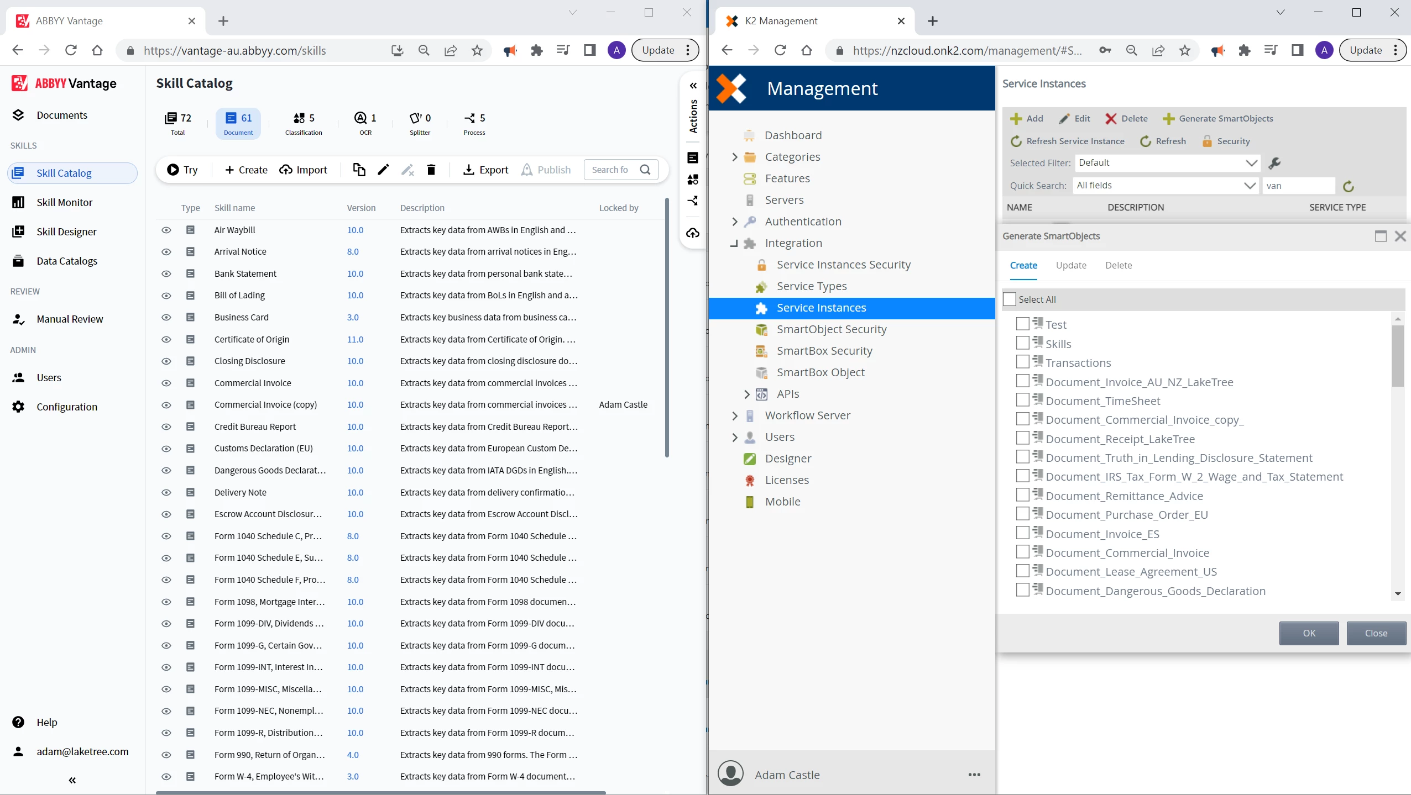Click refresh icon beside Quick Search field
The height and width of the screenshot is (795, 1411).
tap(1349, 186)
